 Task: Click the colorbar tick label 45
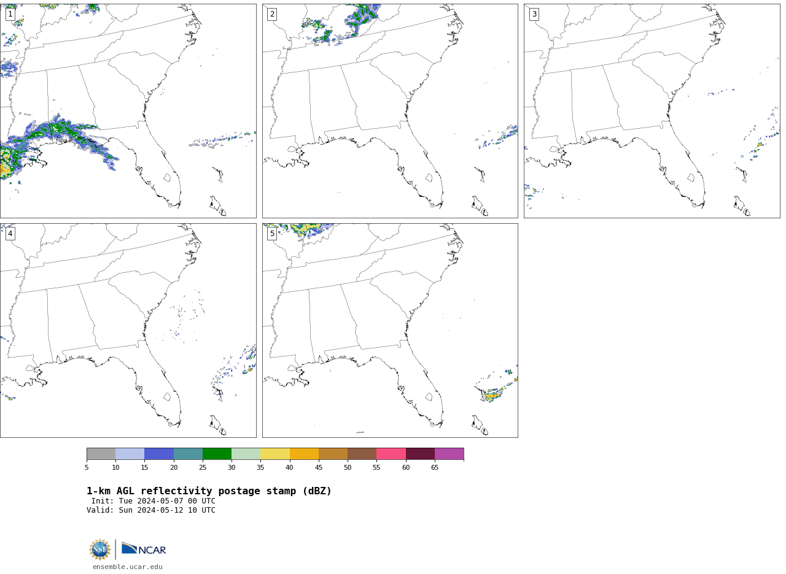tap(319, 468)
